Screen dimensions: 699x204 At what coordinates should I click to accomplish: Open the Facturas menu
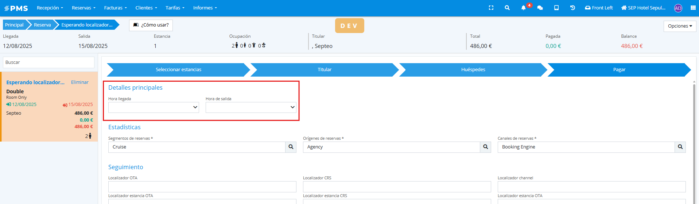[115, 8]
